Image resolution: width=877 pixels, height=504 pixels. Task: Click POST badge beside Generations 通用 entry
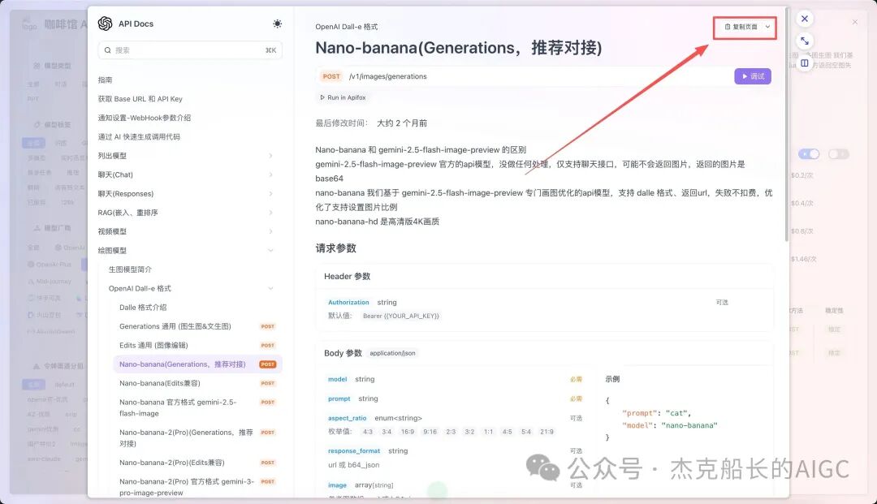tap(268, 326)
